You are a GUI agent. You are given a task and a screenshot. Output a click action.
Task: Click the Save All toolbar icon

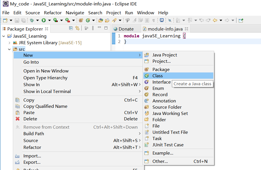tap(24, 20)
